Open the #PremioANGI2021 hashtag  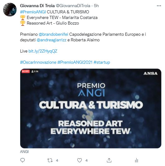pyautogui.click(x=75, y=62)
